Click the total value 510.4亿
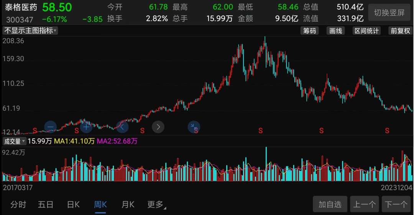This screenshot has height=215, width=414. pos(350,7)
